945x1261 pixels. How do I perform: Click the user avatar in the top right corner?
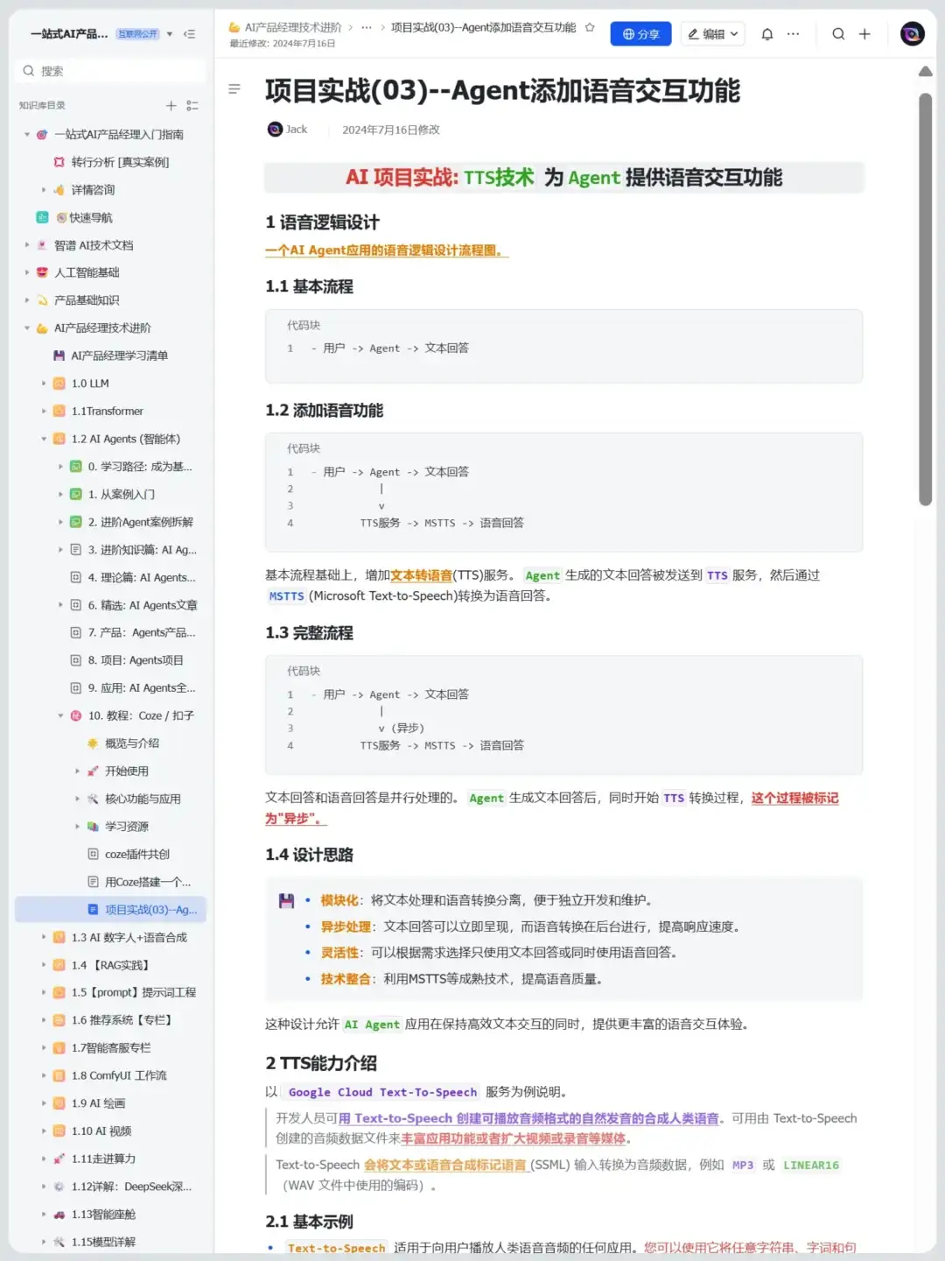pyautogui.click(x=912, y=33)
